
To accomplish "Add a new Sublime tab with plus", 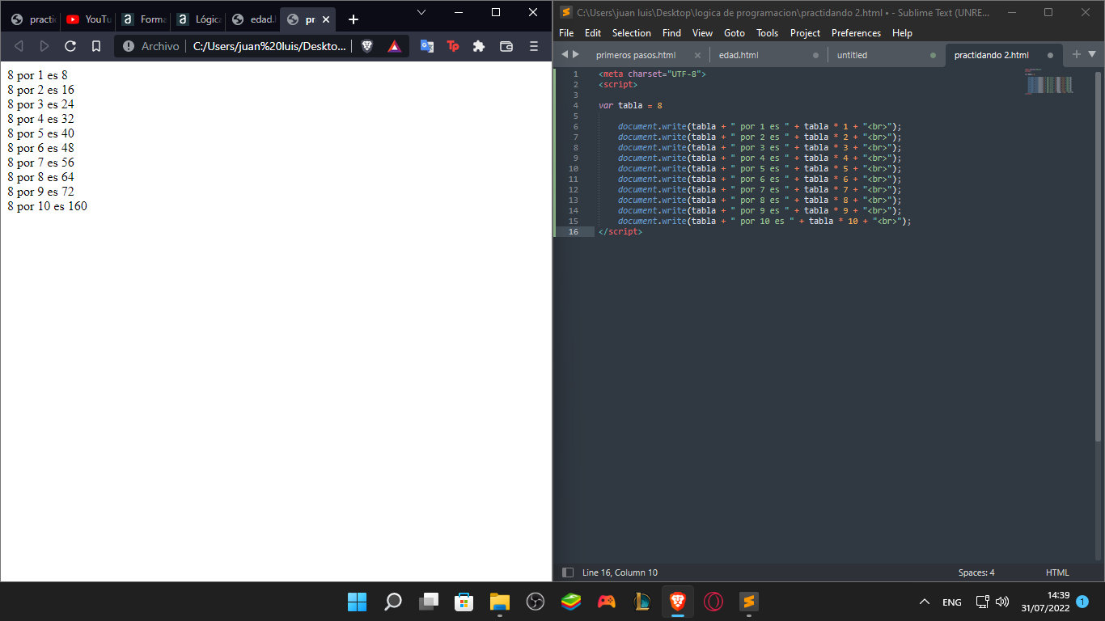I will pos(1076,54).
